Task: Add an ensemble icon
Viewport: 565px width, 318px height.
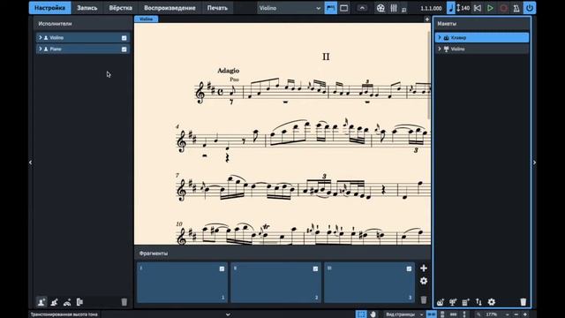Action: (67, 302)
